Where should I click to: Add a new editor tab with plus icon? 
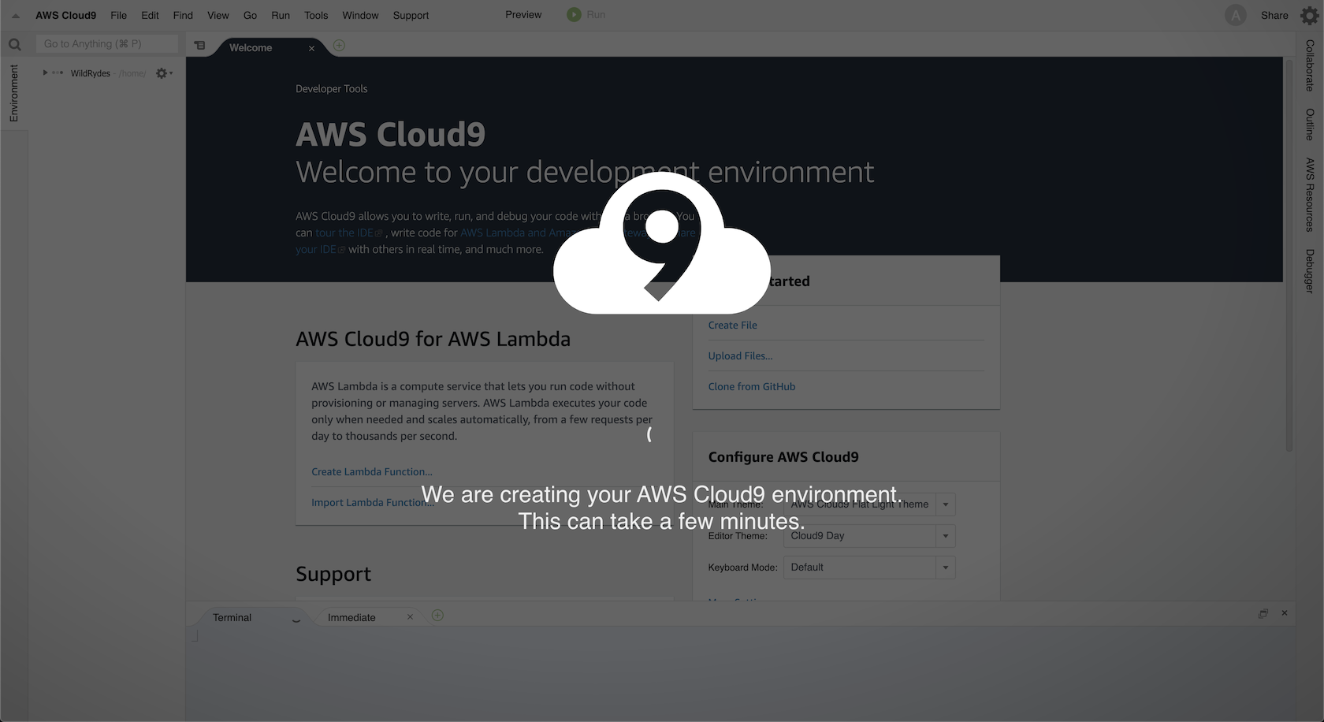(x=339, y=46)
